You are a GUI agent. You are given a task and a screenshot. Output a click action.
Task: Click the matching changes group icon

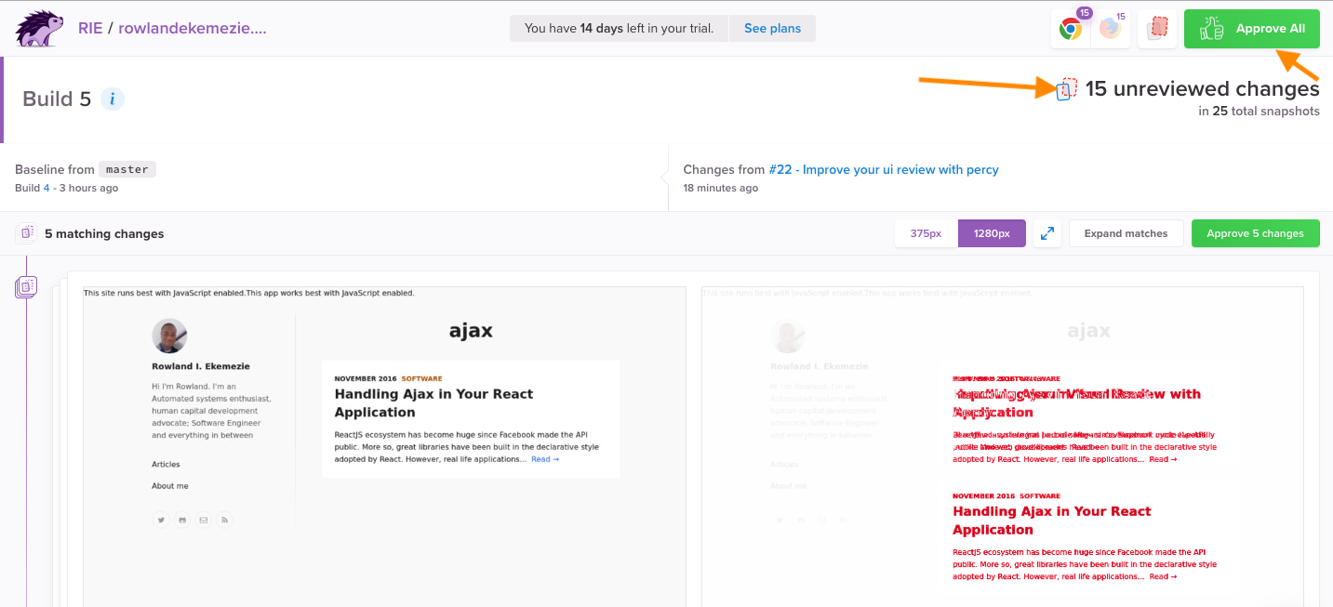(26, 233)
